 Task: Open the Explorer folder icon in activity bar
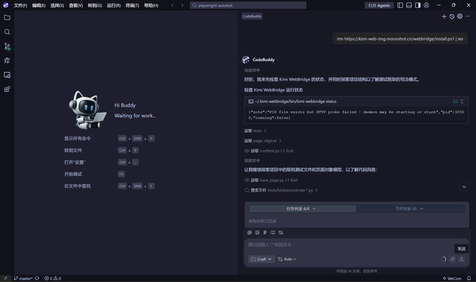pyautogui.click(x=7, y=18)
